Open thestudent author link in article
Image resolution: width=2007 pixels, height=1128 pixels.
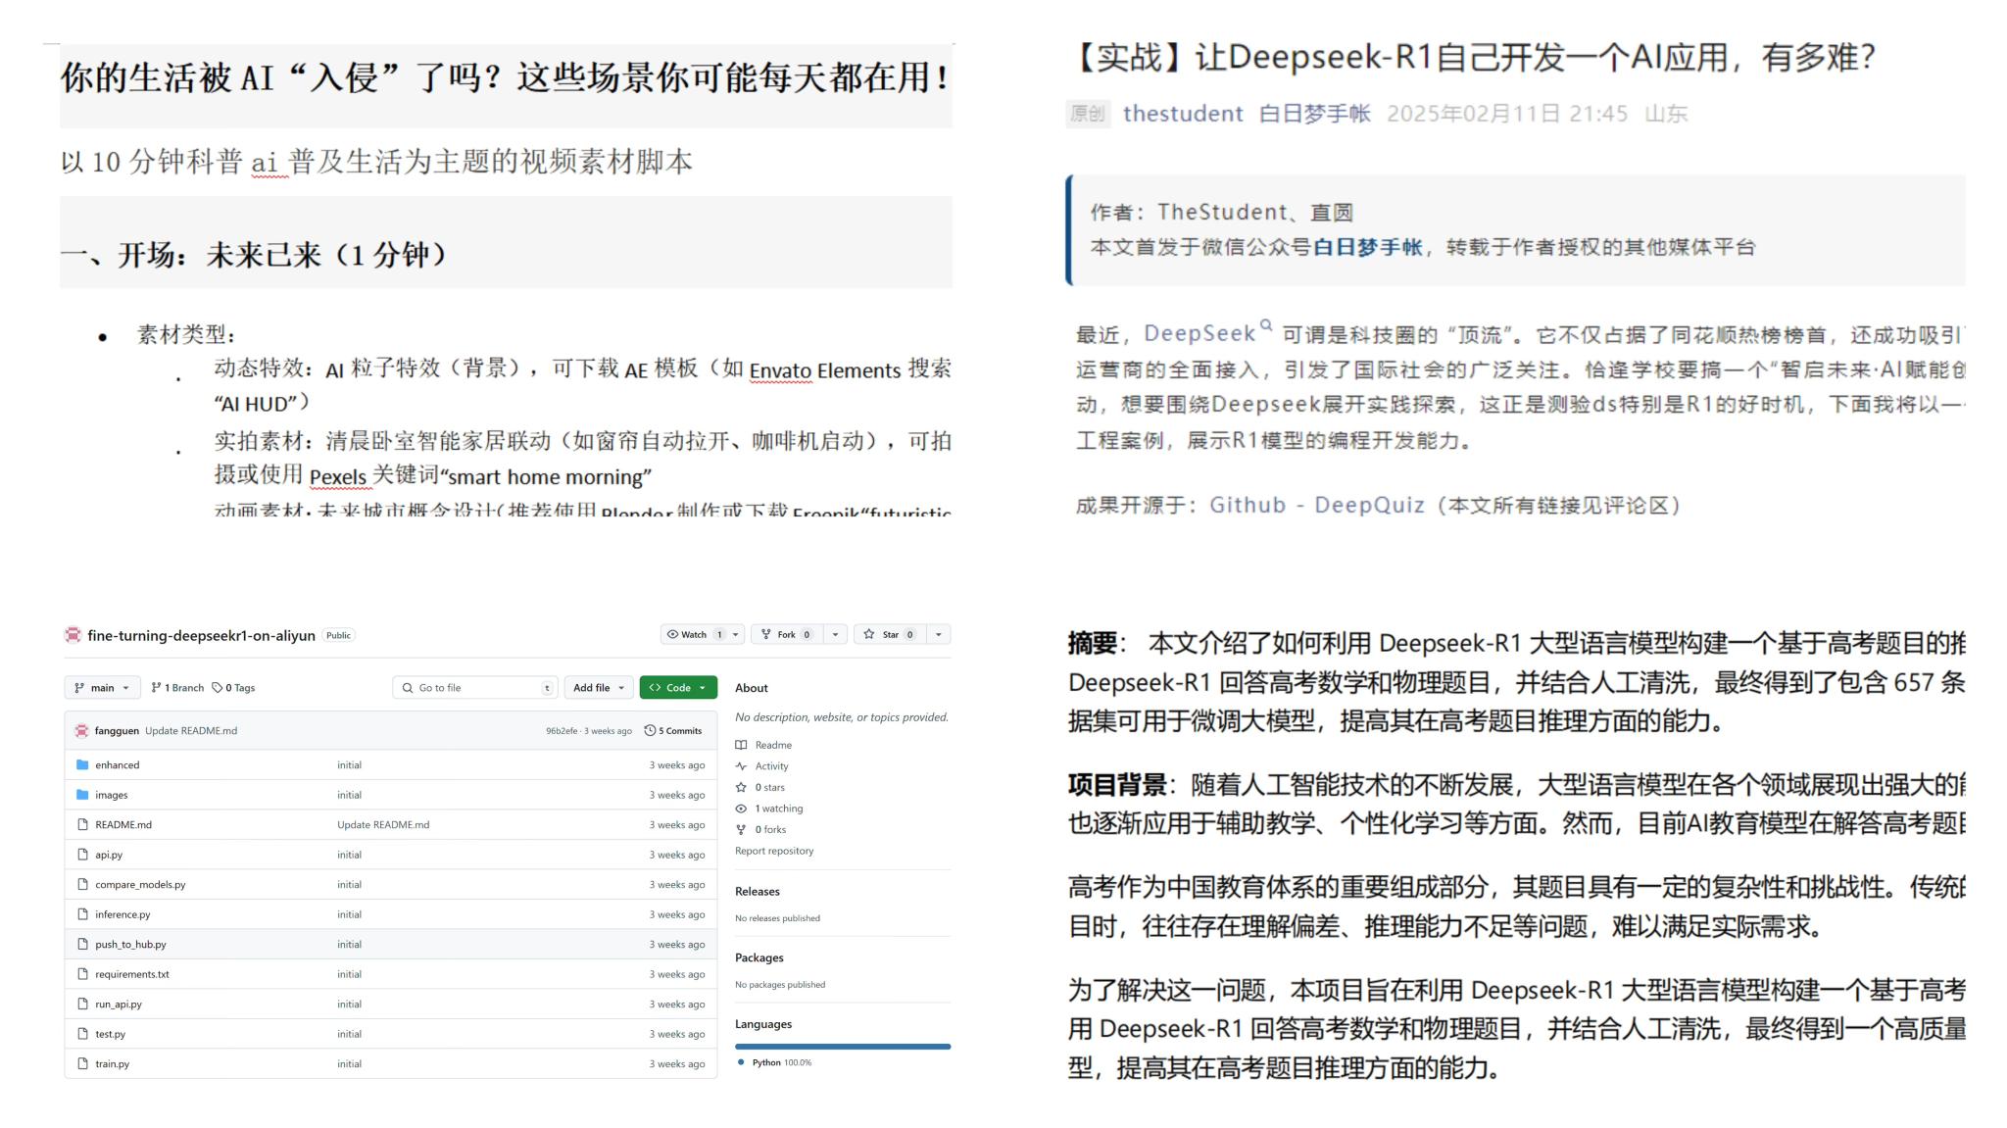point(1183,114)
